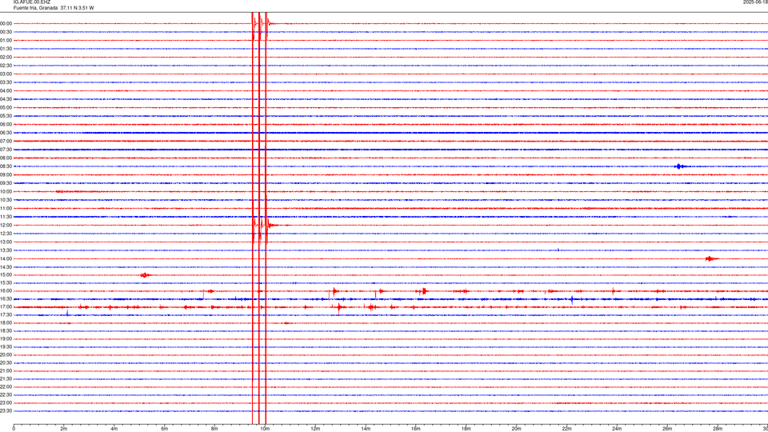Click the 24m axis tick label

pyautogui.click(x=617, y=429)
